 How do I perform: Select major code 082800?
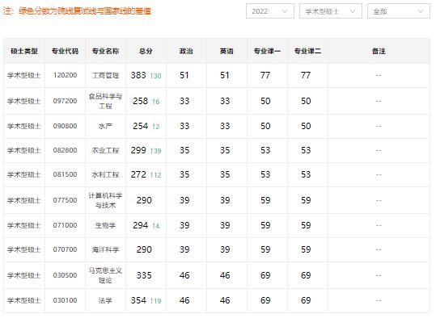(x=65, y=150)
